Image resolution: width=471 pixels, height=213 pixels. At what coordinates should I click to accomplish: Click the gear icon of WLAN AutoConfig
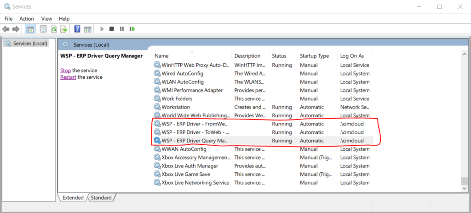coord(157,82)
